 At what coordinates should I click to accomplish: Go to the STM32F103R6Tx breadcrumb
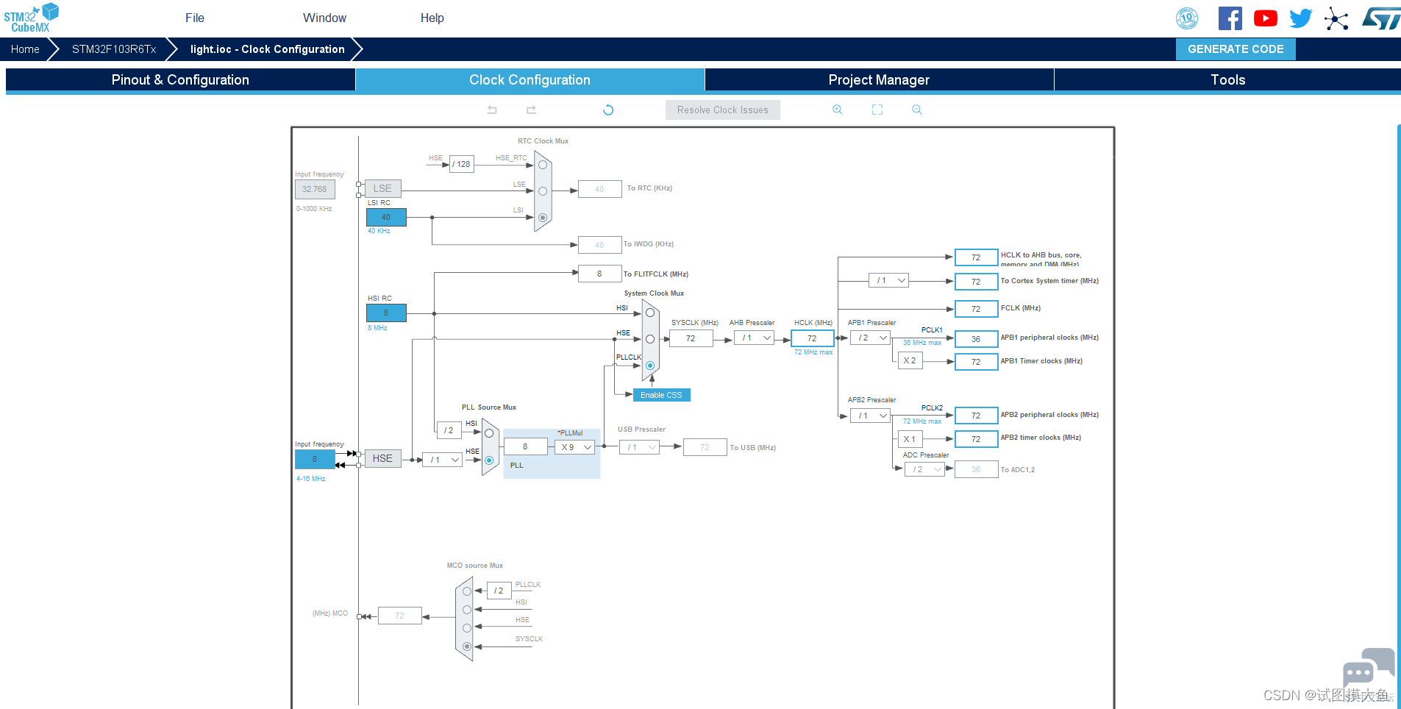pyautogui.click(x=114, y=49)
